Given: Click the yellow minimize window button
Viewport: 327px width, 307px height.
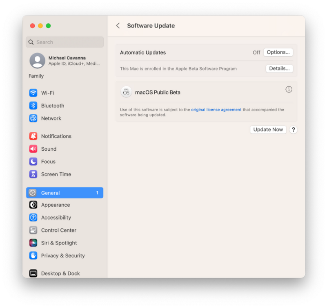Looking at the screenshot, I should (x=40, y=26).
